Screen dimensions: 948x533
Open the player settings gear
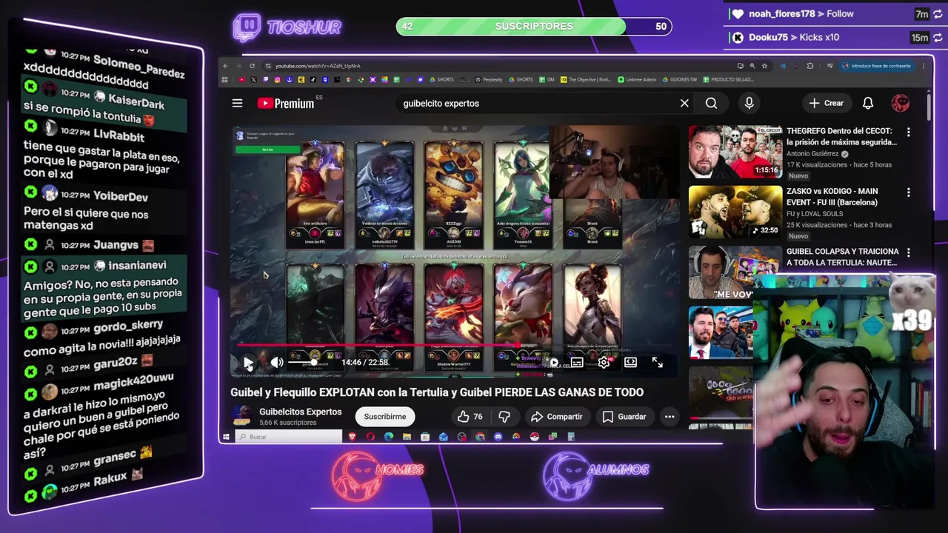[x=604, y=363]
